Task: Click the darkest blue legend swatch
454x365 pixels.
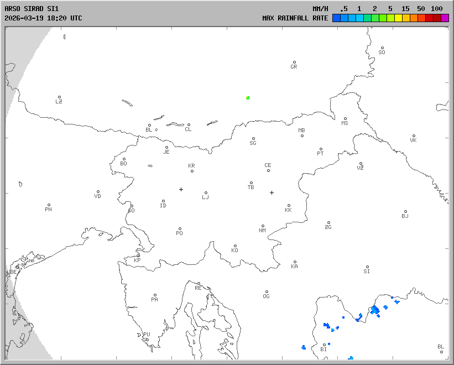Action: tap(336, 18)
